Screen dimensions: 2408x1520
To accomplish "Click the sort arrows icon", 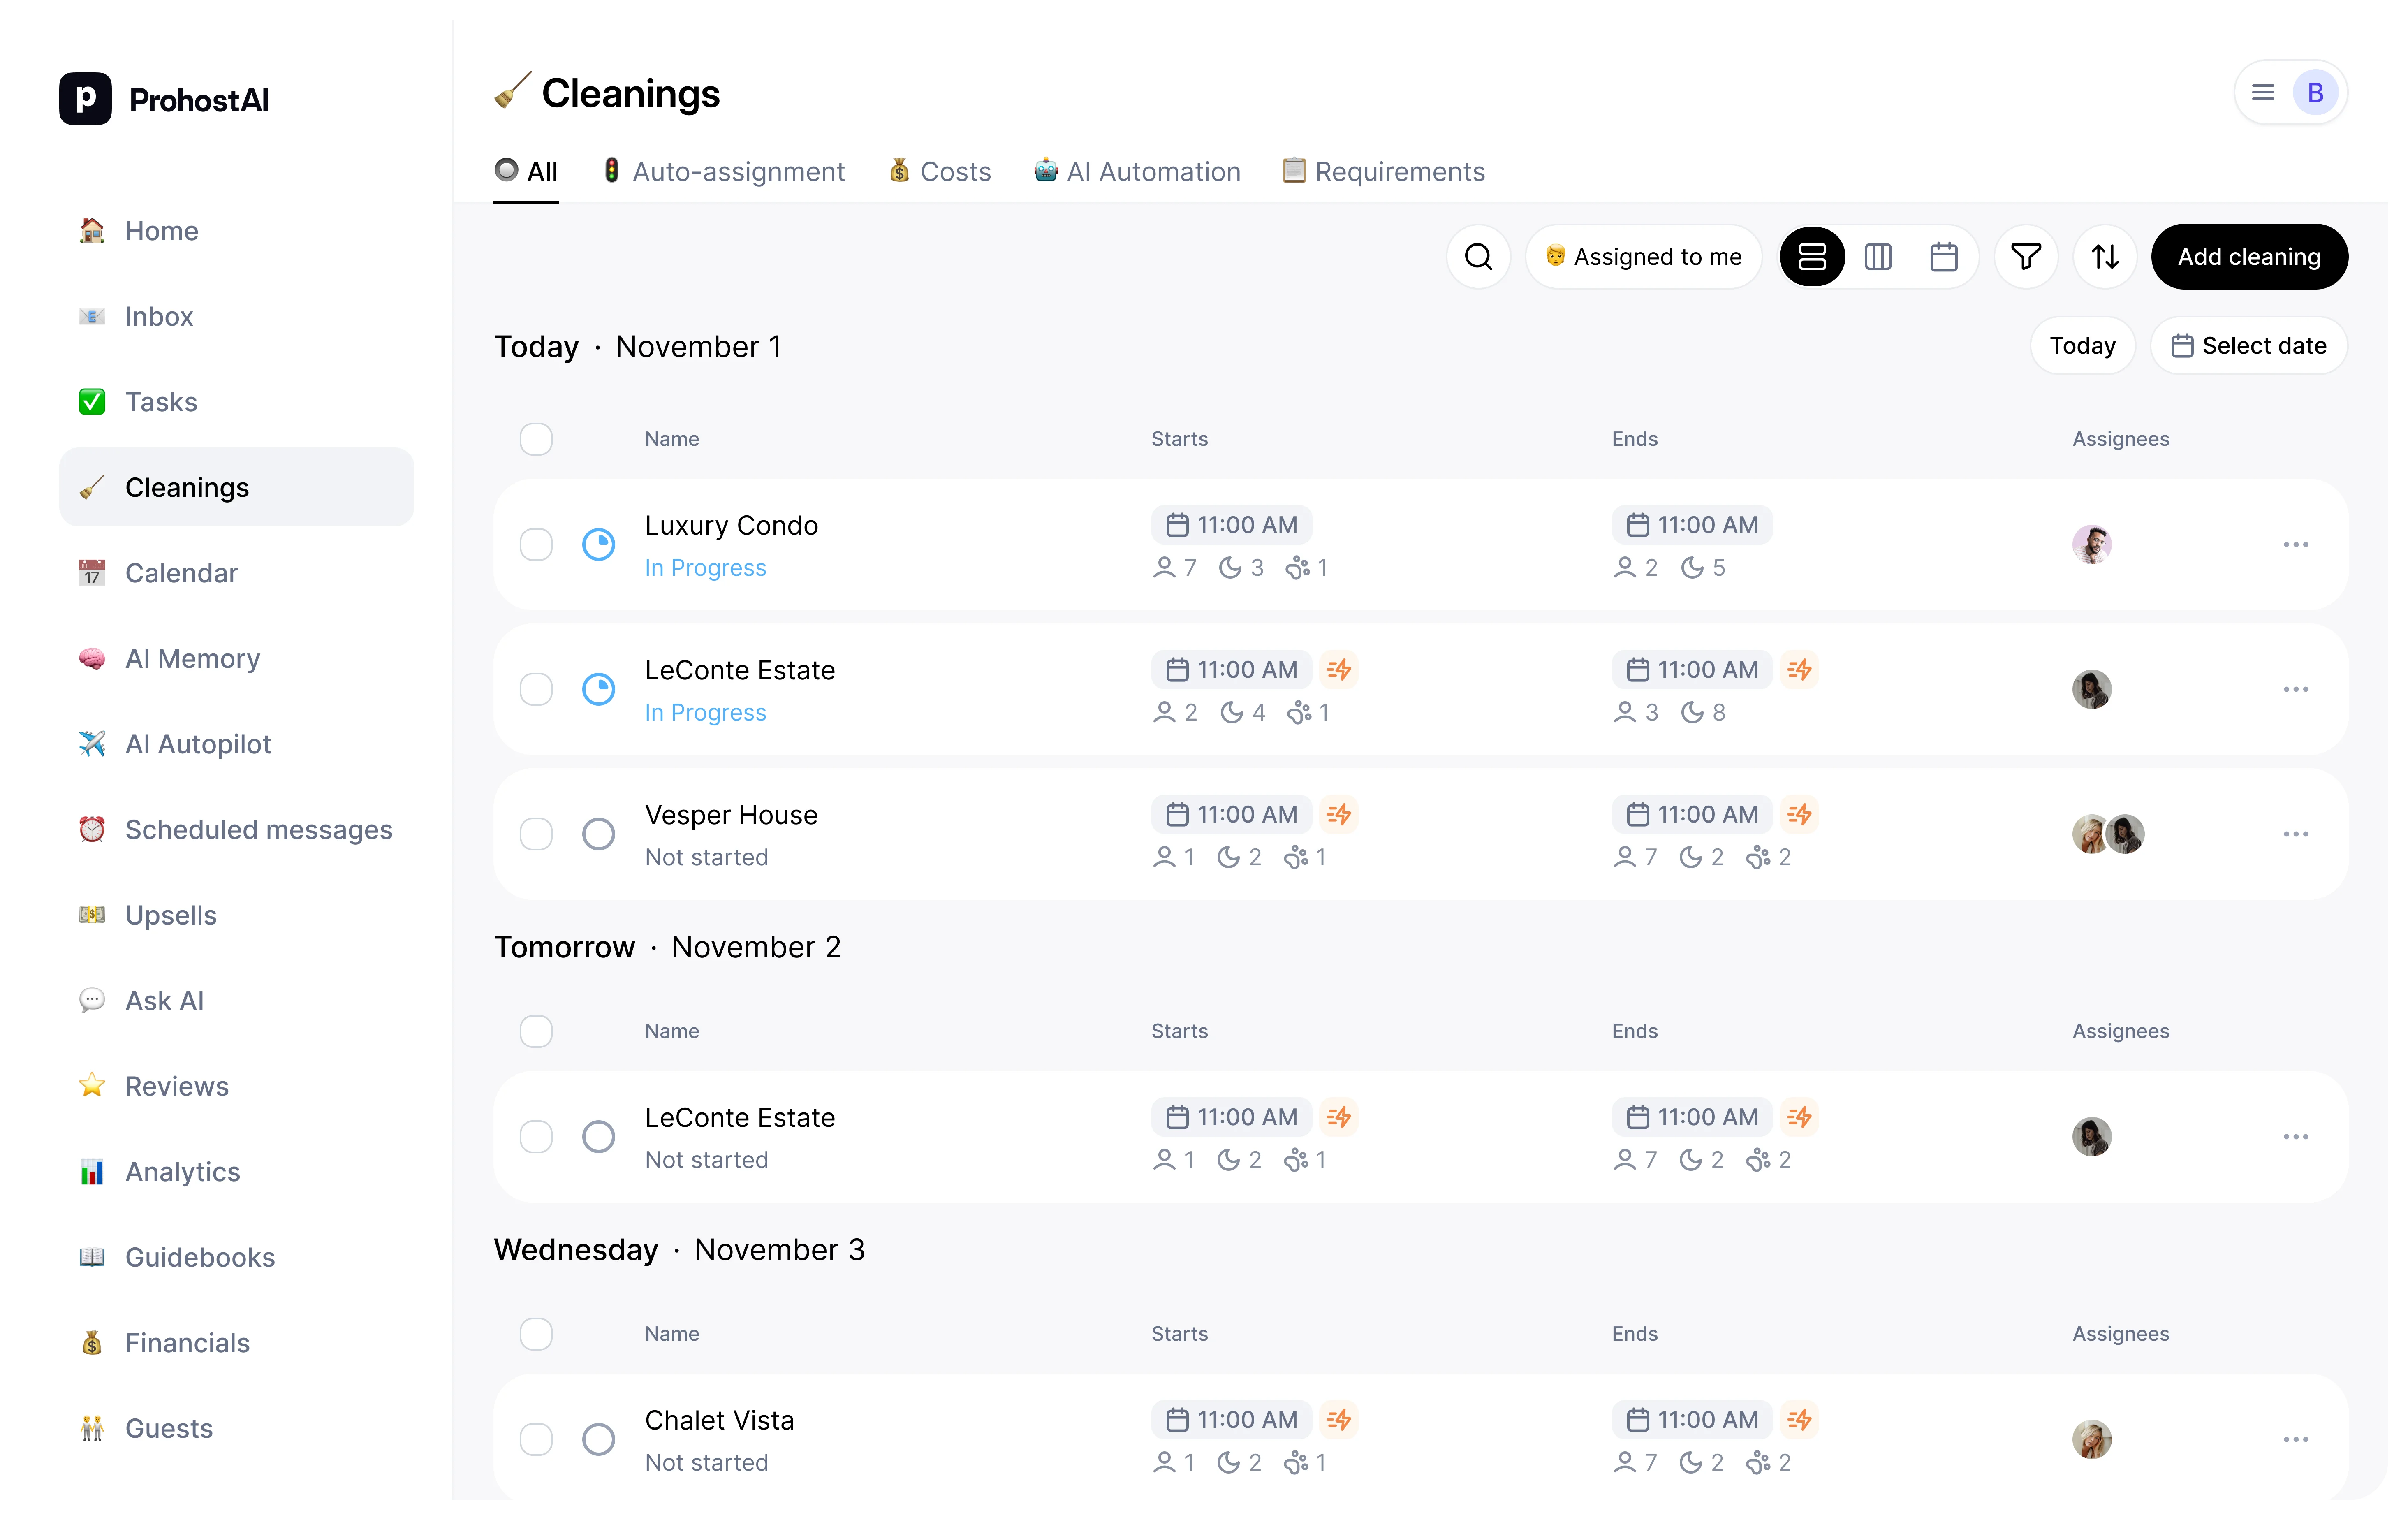I will (2105, 257).
